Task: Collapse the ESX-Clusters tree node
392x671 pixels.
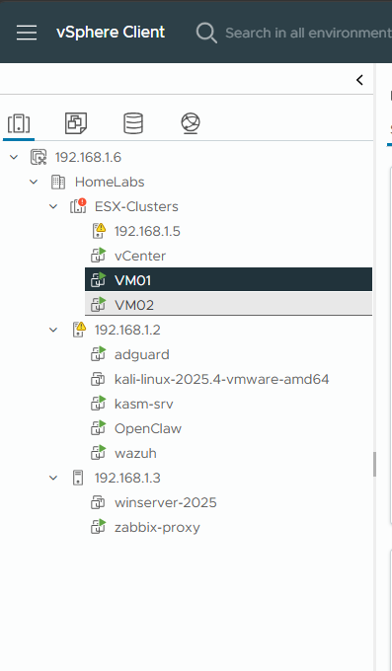Action: click(53, 206)
